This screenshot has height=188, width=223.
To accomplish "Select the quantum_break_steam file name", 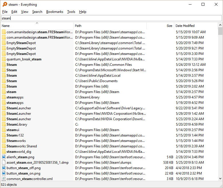I will click(x=24, y=59).
